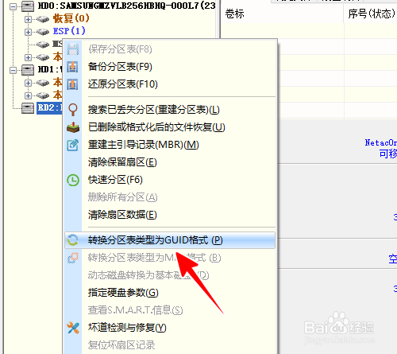Click the restore partition table icon (F10)
The image size is (397, 354).
click(72, 84)
